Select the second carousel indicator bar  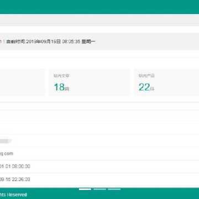(x=99, y=189)
